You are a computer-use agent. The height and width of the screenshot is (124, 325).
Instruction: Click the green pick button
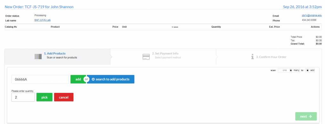pyautogui.click(x=44, y=97)
